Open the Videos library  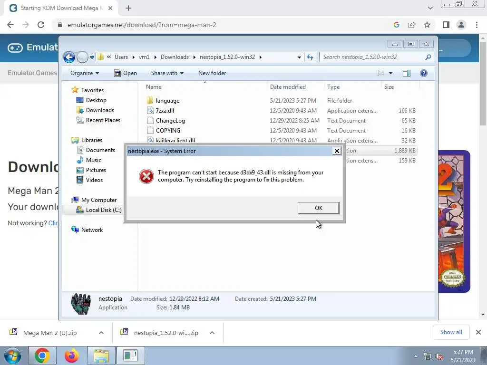tap(94, 180)
